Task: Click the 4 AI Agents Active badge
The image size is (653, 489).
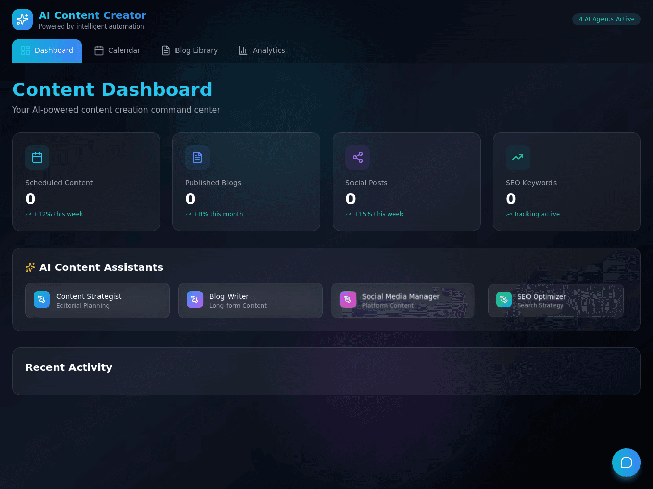Action: (607, 19)
